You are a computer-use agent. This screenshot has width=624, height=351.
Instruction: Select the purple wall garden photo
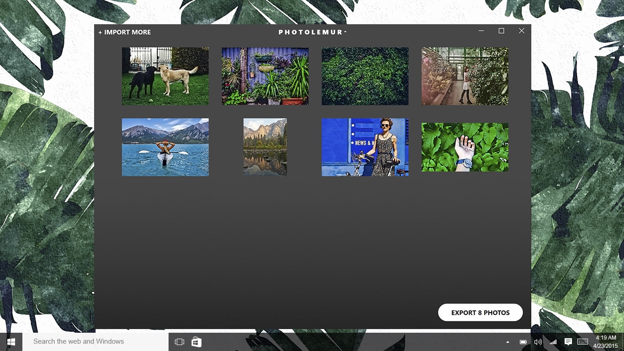pos(265,76)
